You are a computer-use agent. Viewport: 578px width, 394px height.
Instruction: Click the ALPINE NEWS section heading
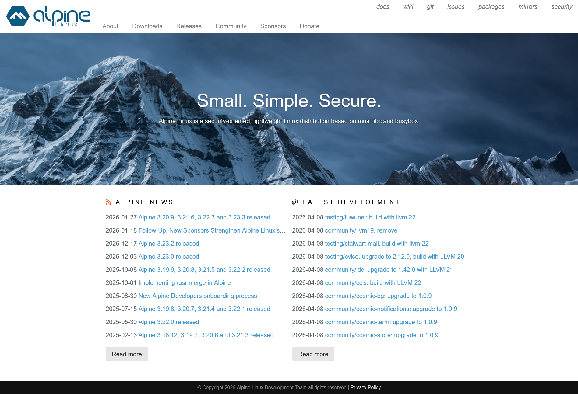click(144, 202)
